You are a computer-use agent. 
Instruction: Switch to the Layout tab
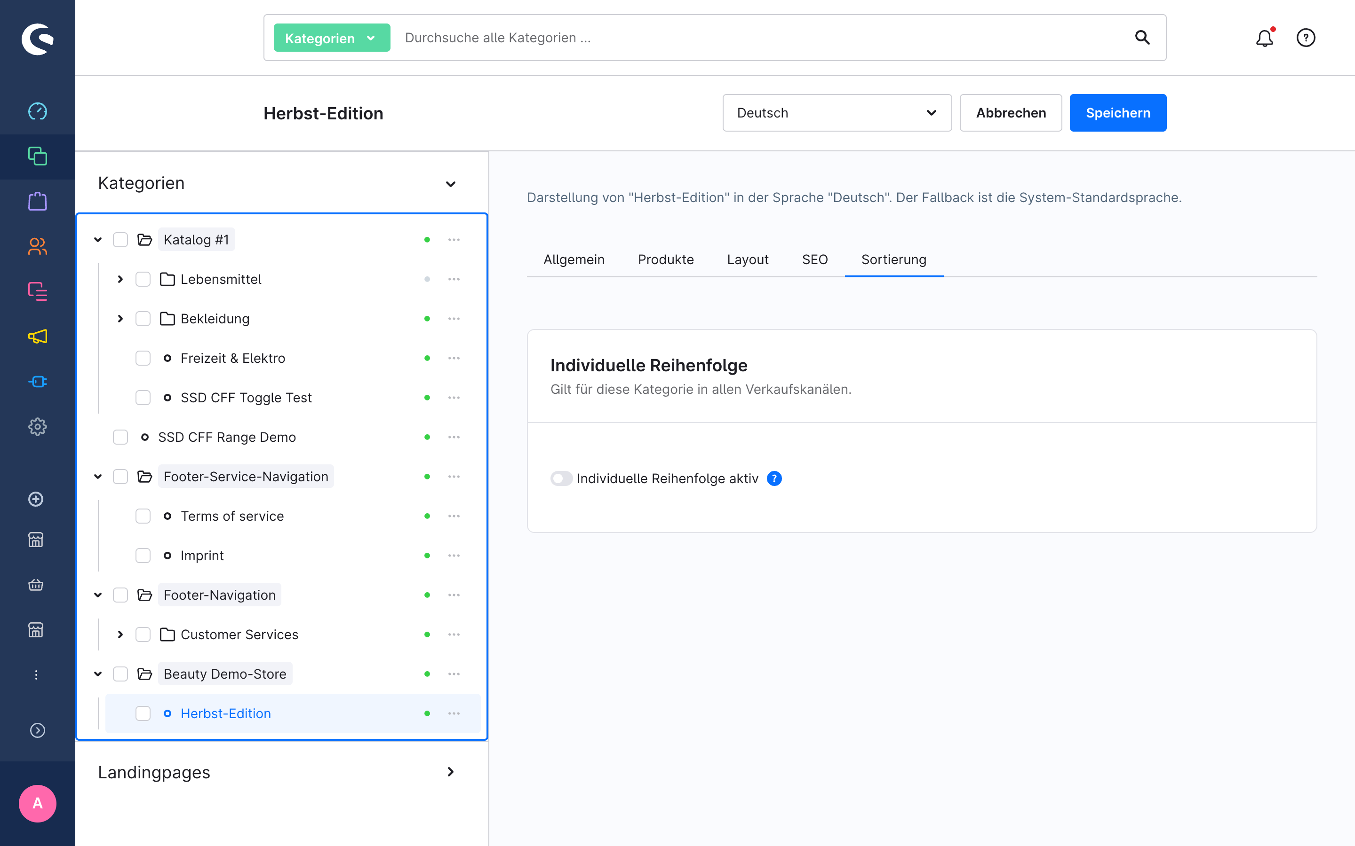coord(748,259)
